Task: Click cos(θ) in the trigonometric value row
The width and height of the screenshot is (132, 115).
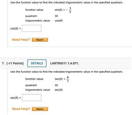Action: click(x=59, y=21)
